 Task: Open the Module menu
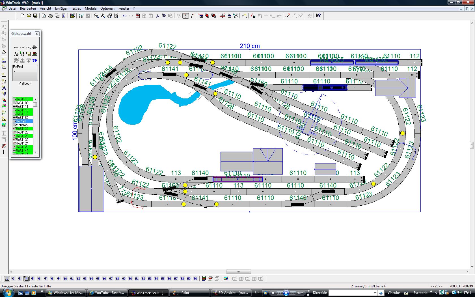[90, 8]
